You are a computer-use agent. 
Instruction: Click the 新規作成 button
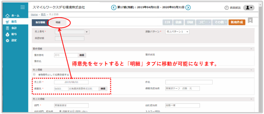(237, 22)
